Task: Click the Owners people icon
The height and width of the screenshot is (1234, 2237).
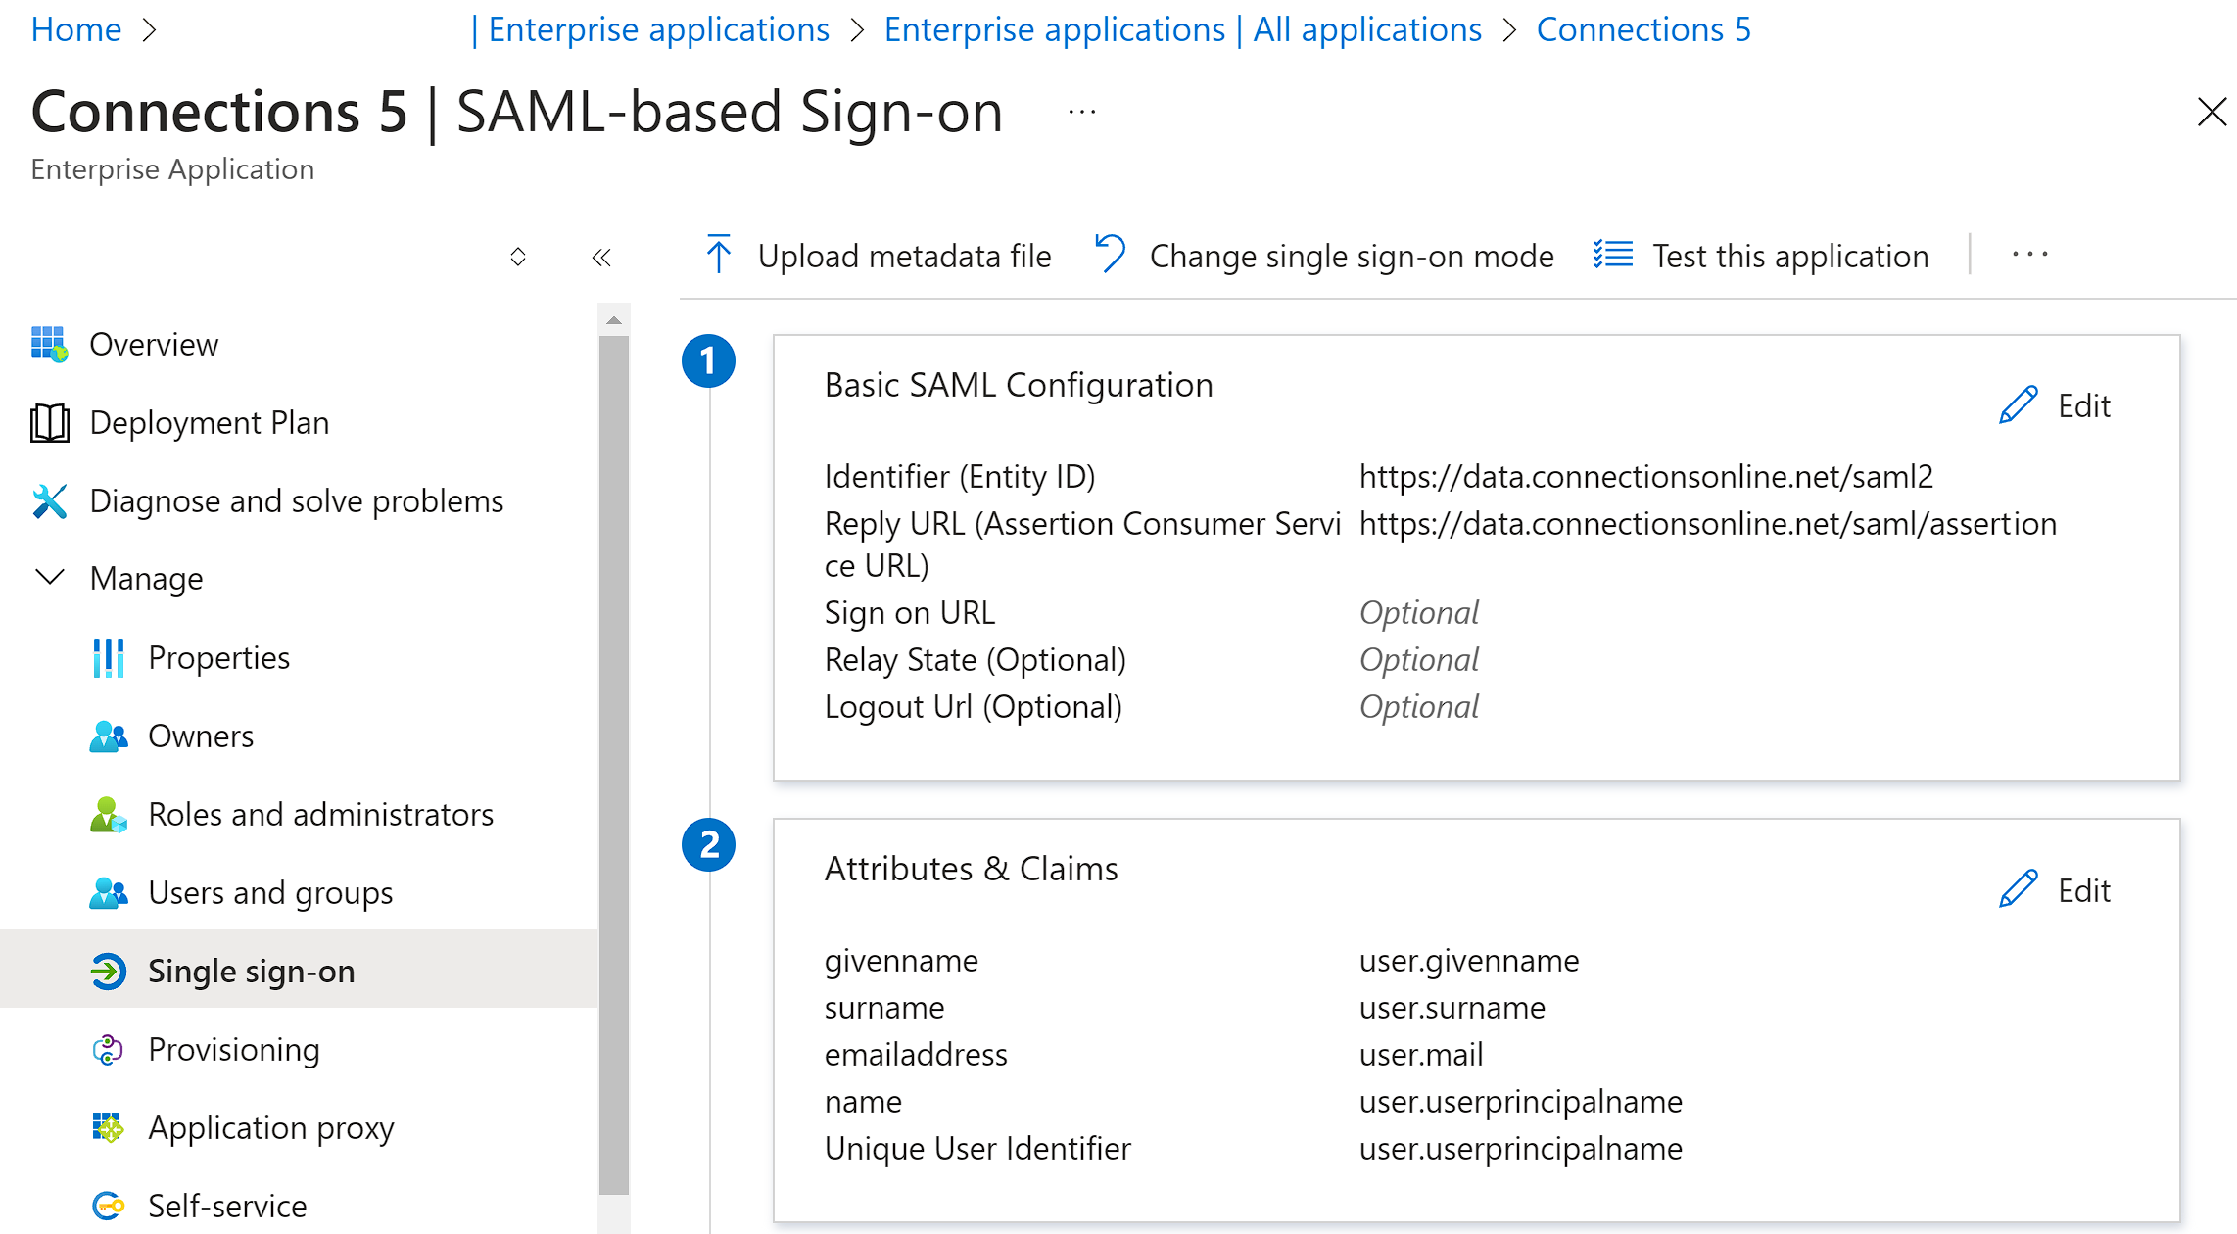Action: point(108,736)
